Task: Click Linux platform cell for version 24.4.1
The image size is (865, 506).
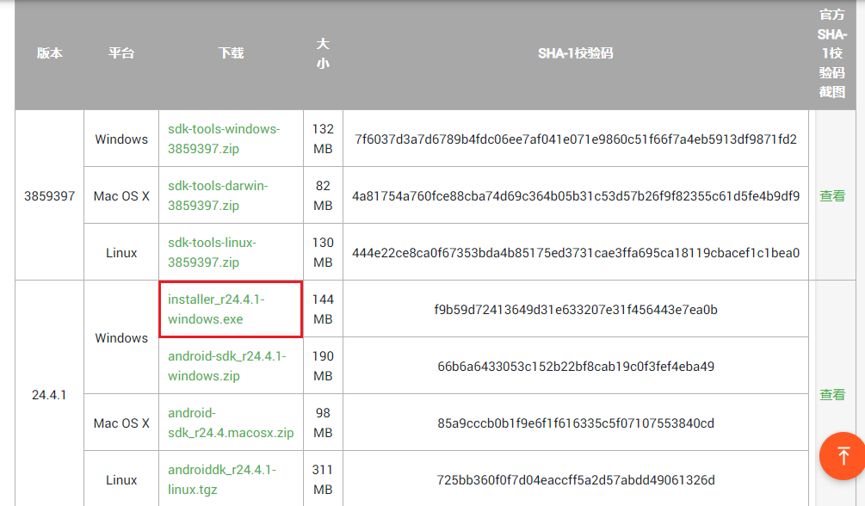Action: [121, 480]
